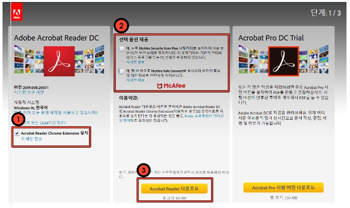
Task: Click image collage left of Reader icon
Action: pos(29,59)
